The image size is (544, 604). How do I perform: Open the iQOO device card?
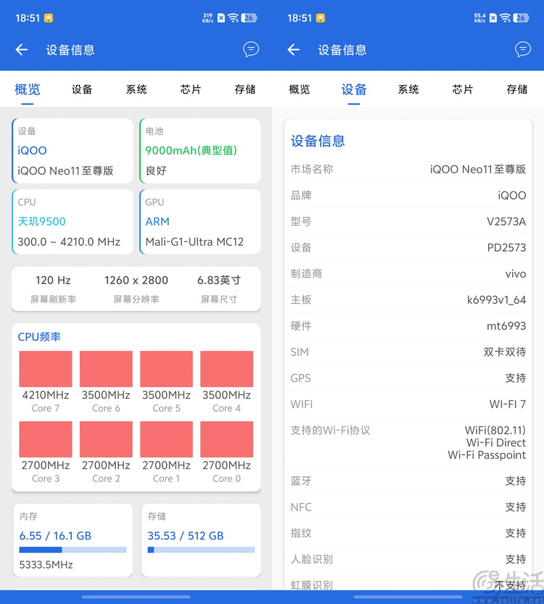(x=73, y=151)
